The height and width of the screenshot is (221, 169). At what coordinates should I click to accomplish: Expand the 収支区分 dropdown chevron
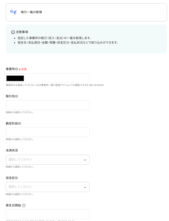coord(85,187)
